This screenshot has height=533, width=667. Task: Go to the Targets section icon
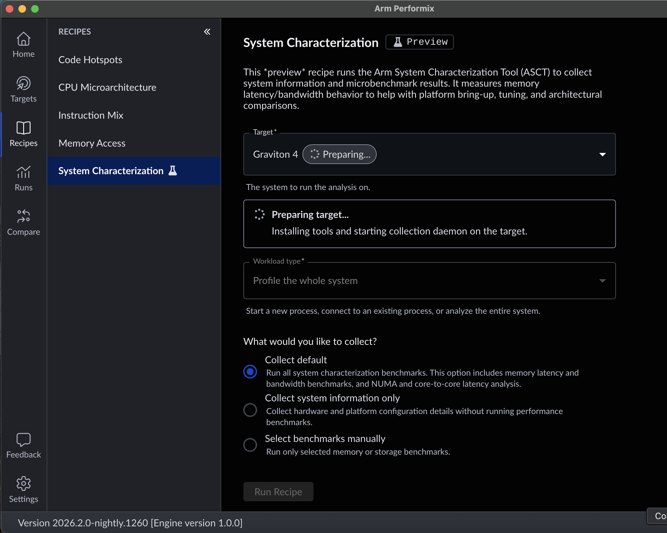click(x=23, y=83)
